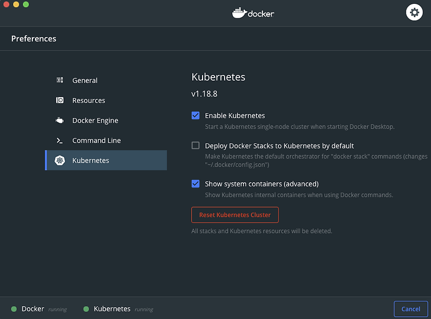Click the Docker Engine whale icon
The image size is (431, 319).
pos(60,121)
